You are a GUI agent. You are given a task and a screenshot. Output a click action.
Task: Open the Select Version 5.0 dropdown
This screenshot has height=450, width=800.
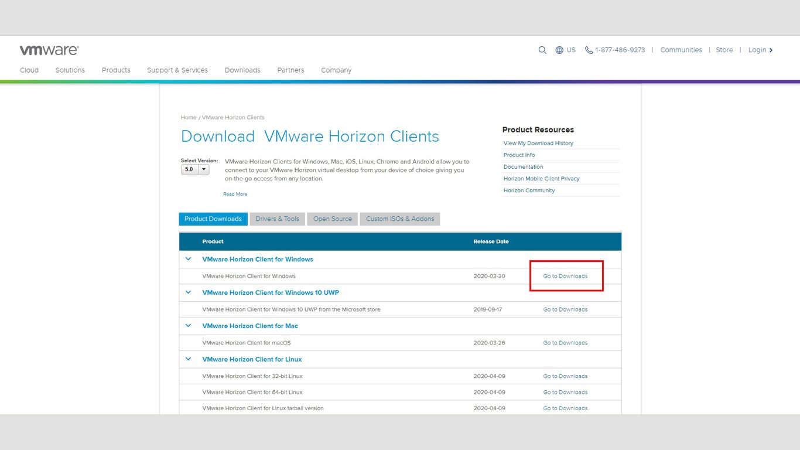195,169
